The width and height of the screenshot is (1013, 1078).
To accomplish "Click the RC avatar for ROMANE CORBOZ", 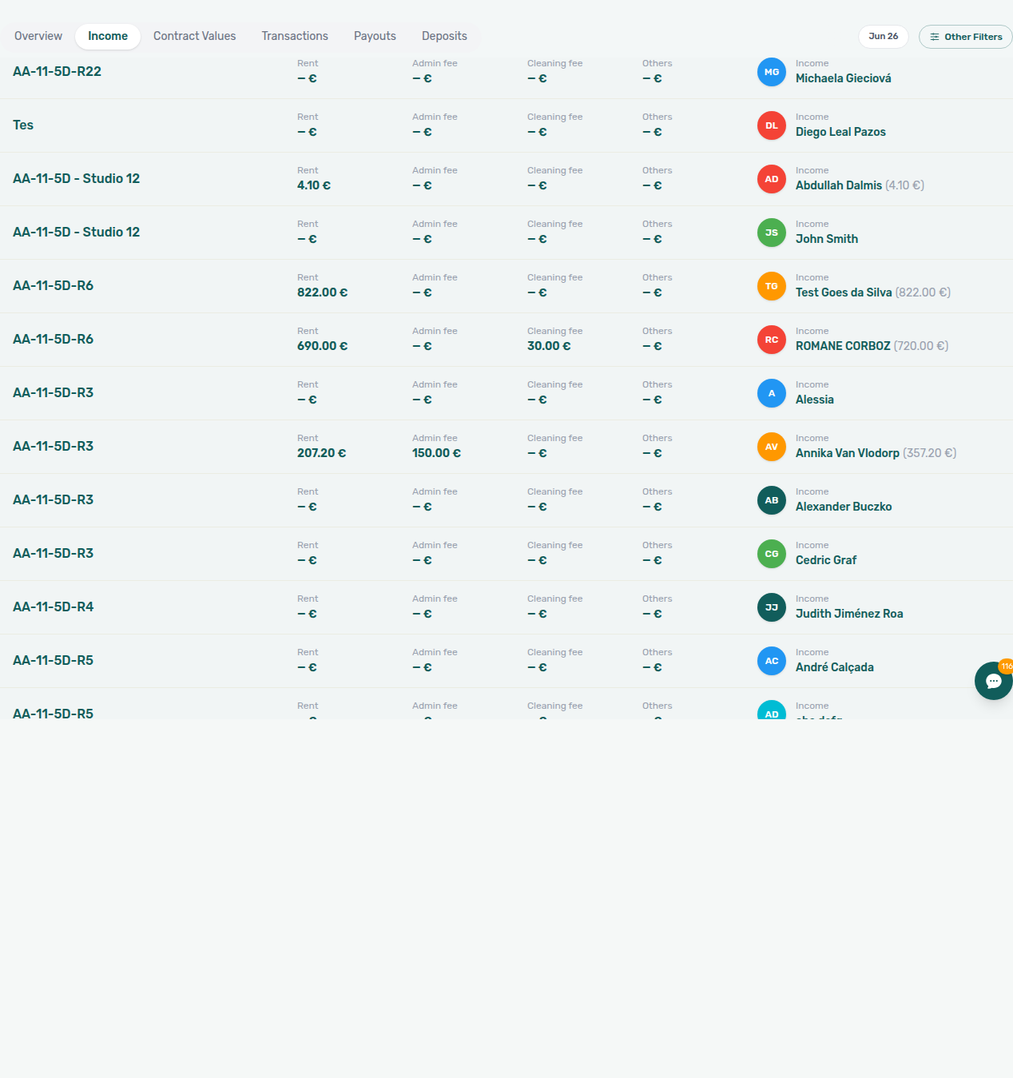I will 772,340.
